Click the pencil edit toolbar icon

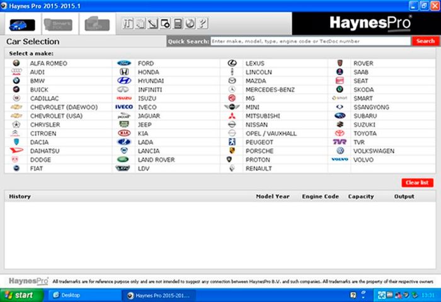tap(152, 23)
